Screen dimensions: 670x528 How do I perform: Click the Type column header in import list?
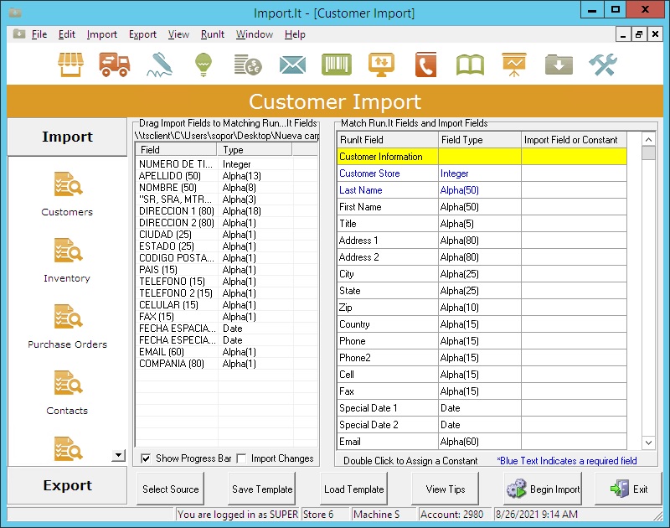click(255, 150)
